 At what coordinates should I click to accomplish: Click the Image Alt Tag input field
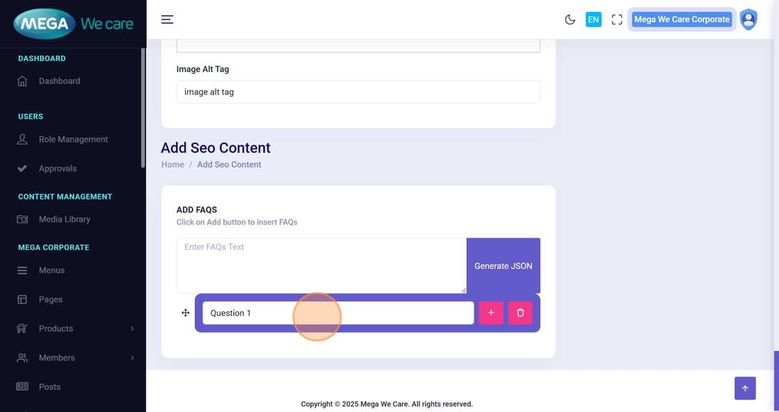click(x=358, y=92)
